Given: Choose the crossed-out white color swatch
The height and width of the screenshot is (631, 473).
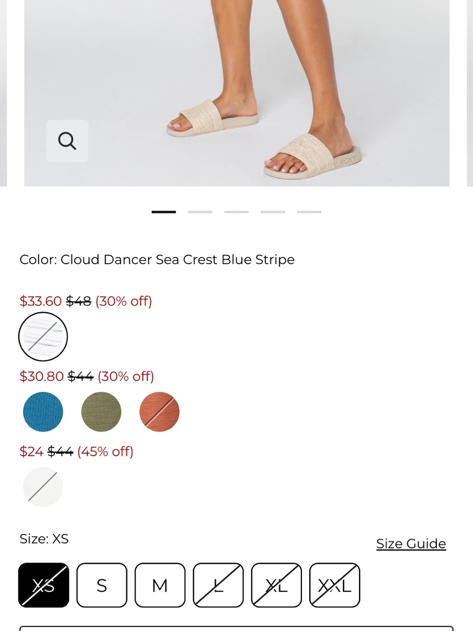Looking at the screenshot, I should click(43, 487).
